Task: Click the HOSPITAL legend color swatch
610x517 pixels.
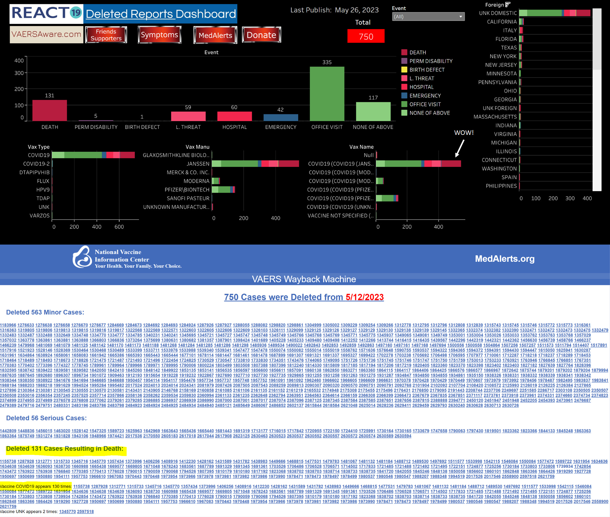Action: (404, 87)
